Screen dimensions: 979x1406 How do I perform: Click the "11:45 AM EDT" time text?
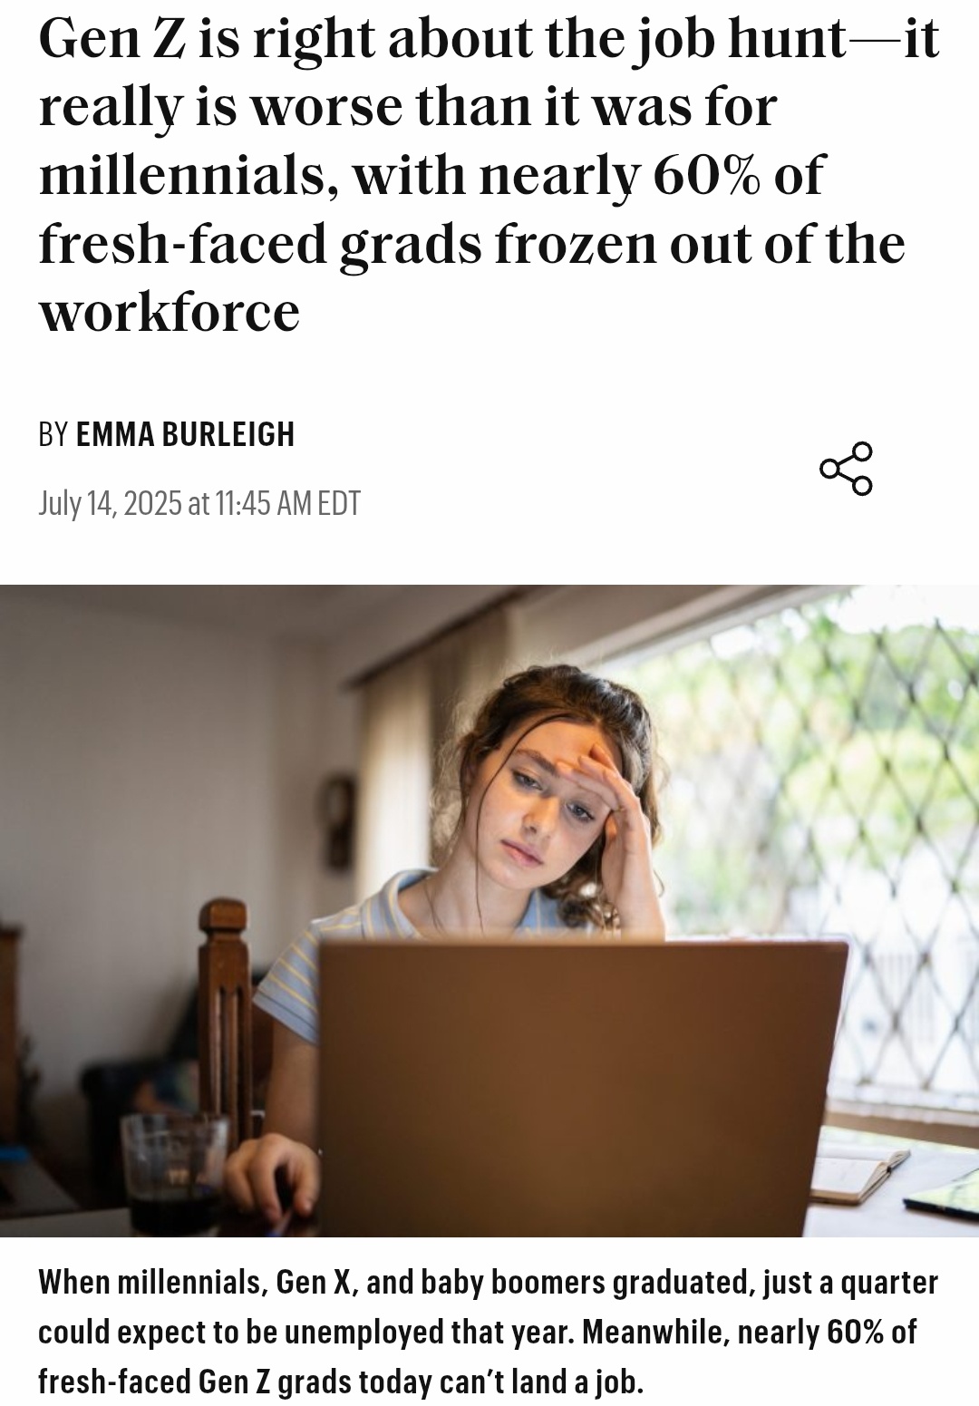click(x=288, y=503)
